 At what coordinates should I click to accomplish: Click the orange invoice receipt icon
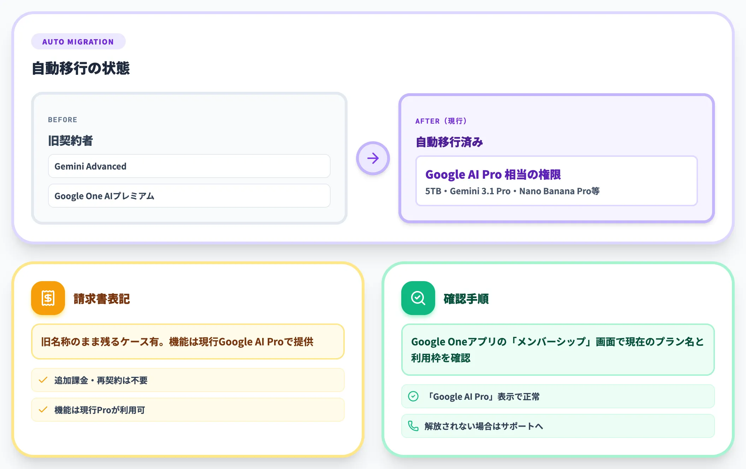pos(48,298)
